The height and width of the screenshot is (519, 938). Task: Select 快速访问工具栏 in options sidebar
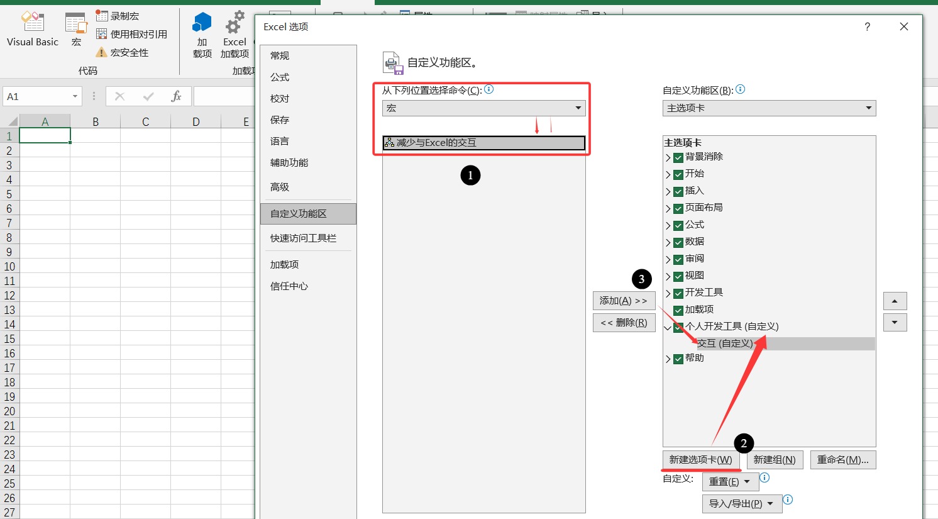303,238
